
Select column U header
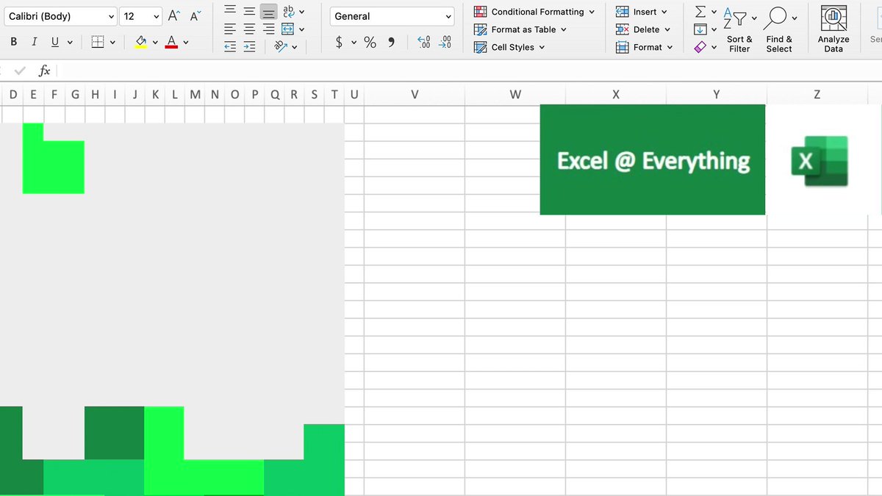(354, 94)
